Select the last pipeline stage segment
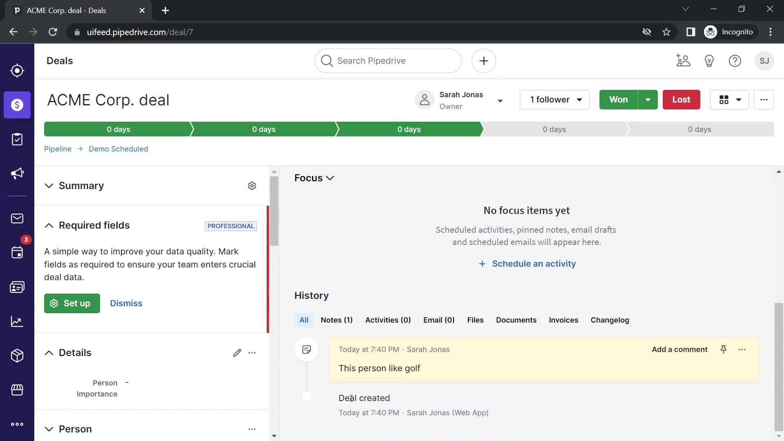This screenshot has width=784, height=441. (699, 129)
